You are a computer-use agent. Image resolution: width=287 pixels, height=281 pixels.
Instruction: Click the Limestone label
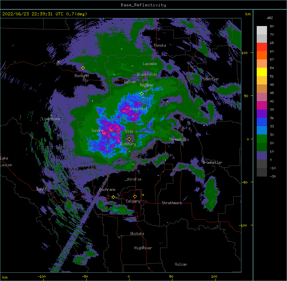pyautogui.click(x=51, y=119)
